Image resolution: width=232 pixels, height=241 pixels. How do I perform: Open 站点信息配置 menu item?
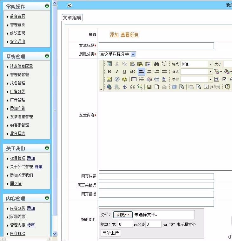(22, 66)
